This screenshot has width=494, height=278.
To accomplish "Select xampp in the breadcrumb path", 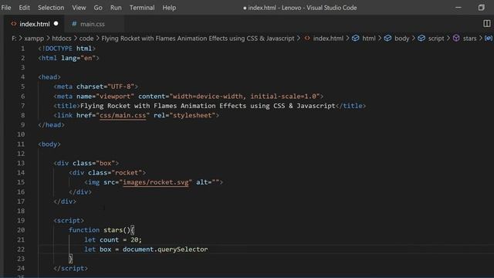I will (x=34, y=39).
